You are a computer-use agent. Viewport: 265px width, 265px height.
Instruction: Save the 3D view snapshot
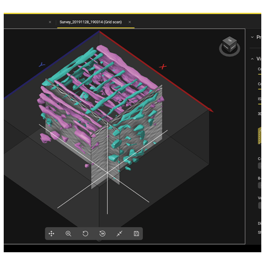pyautogui.click(x=136, y=234)
